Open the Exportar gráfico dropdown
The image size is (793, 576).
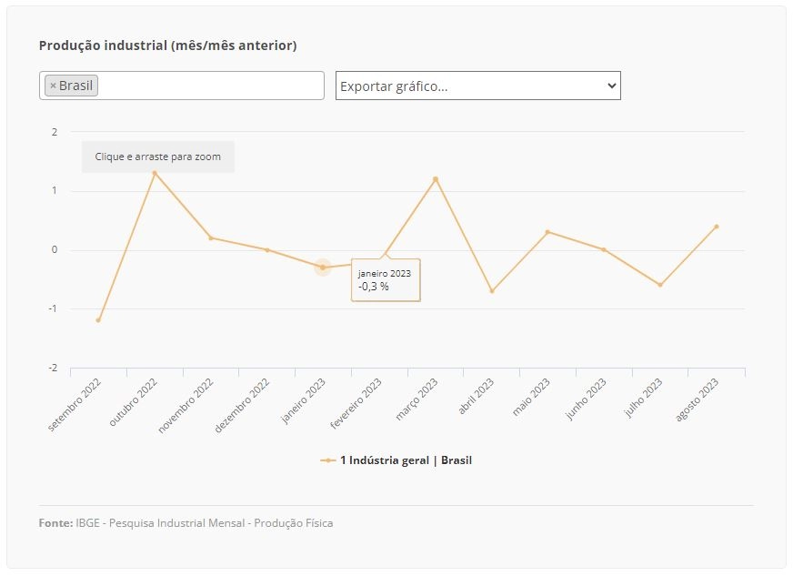[478, 86]
